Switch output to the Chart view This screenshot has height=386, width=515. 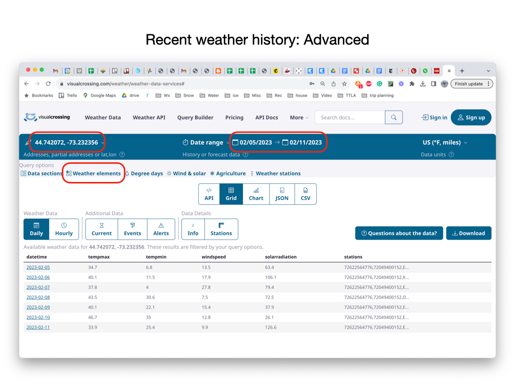pos(256,194)
